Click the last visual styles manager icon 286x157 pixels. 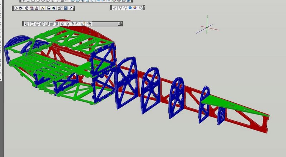[x=141, y=8]
